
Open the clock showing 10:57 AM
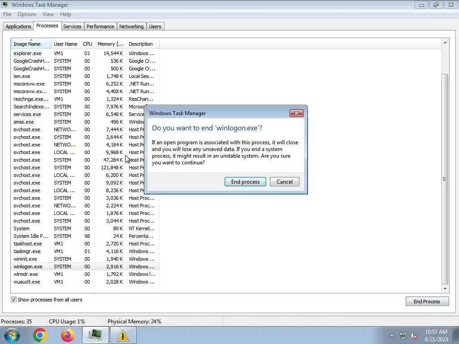click(436, 335)
